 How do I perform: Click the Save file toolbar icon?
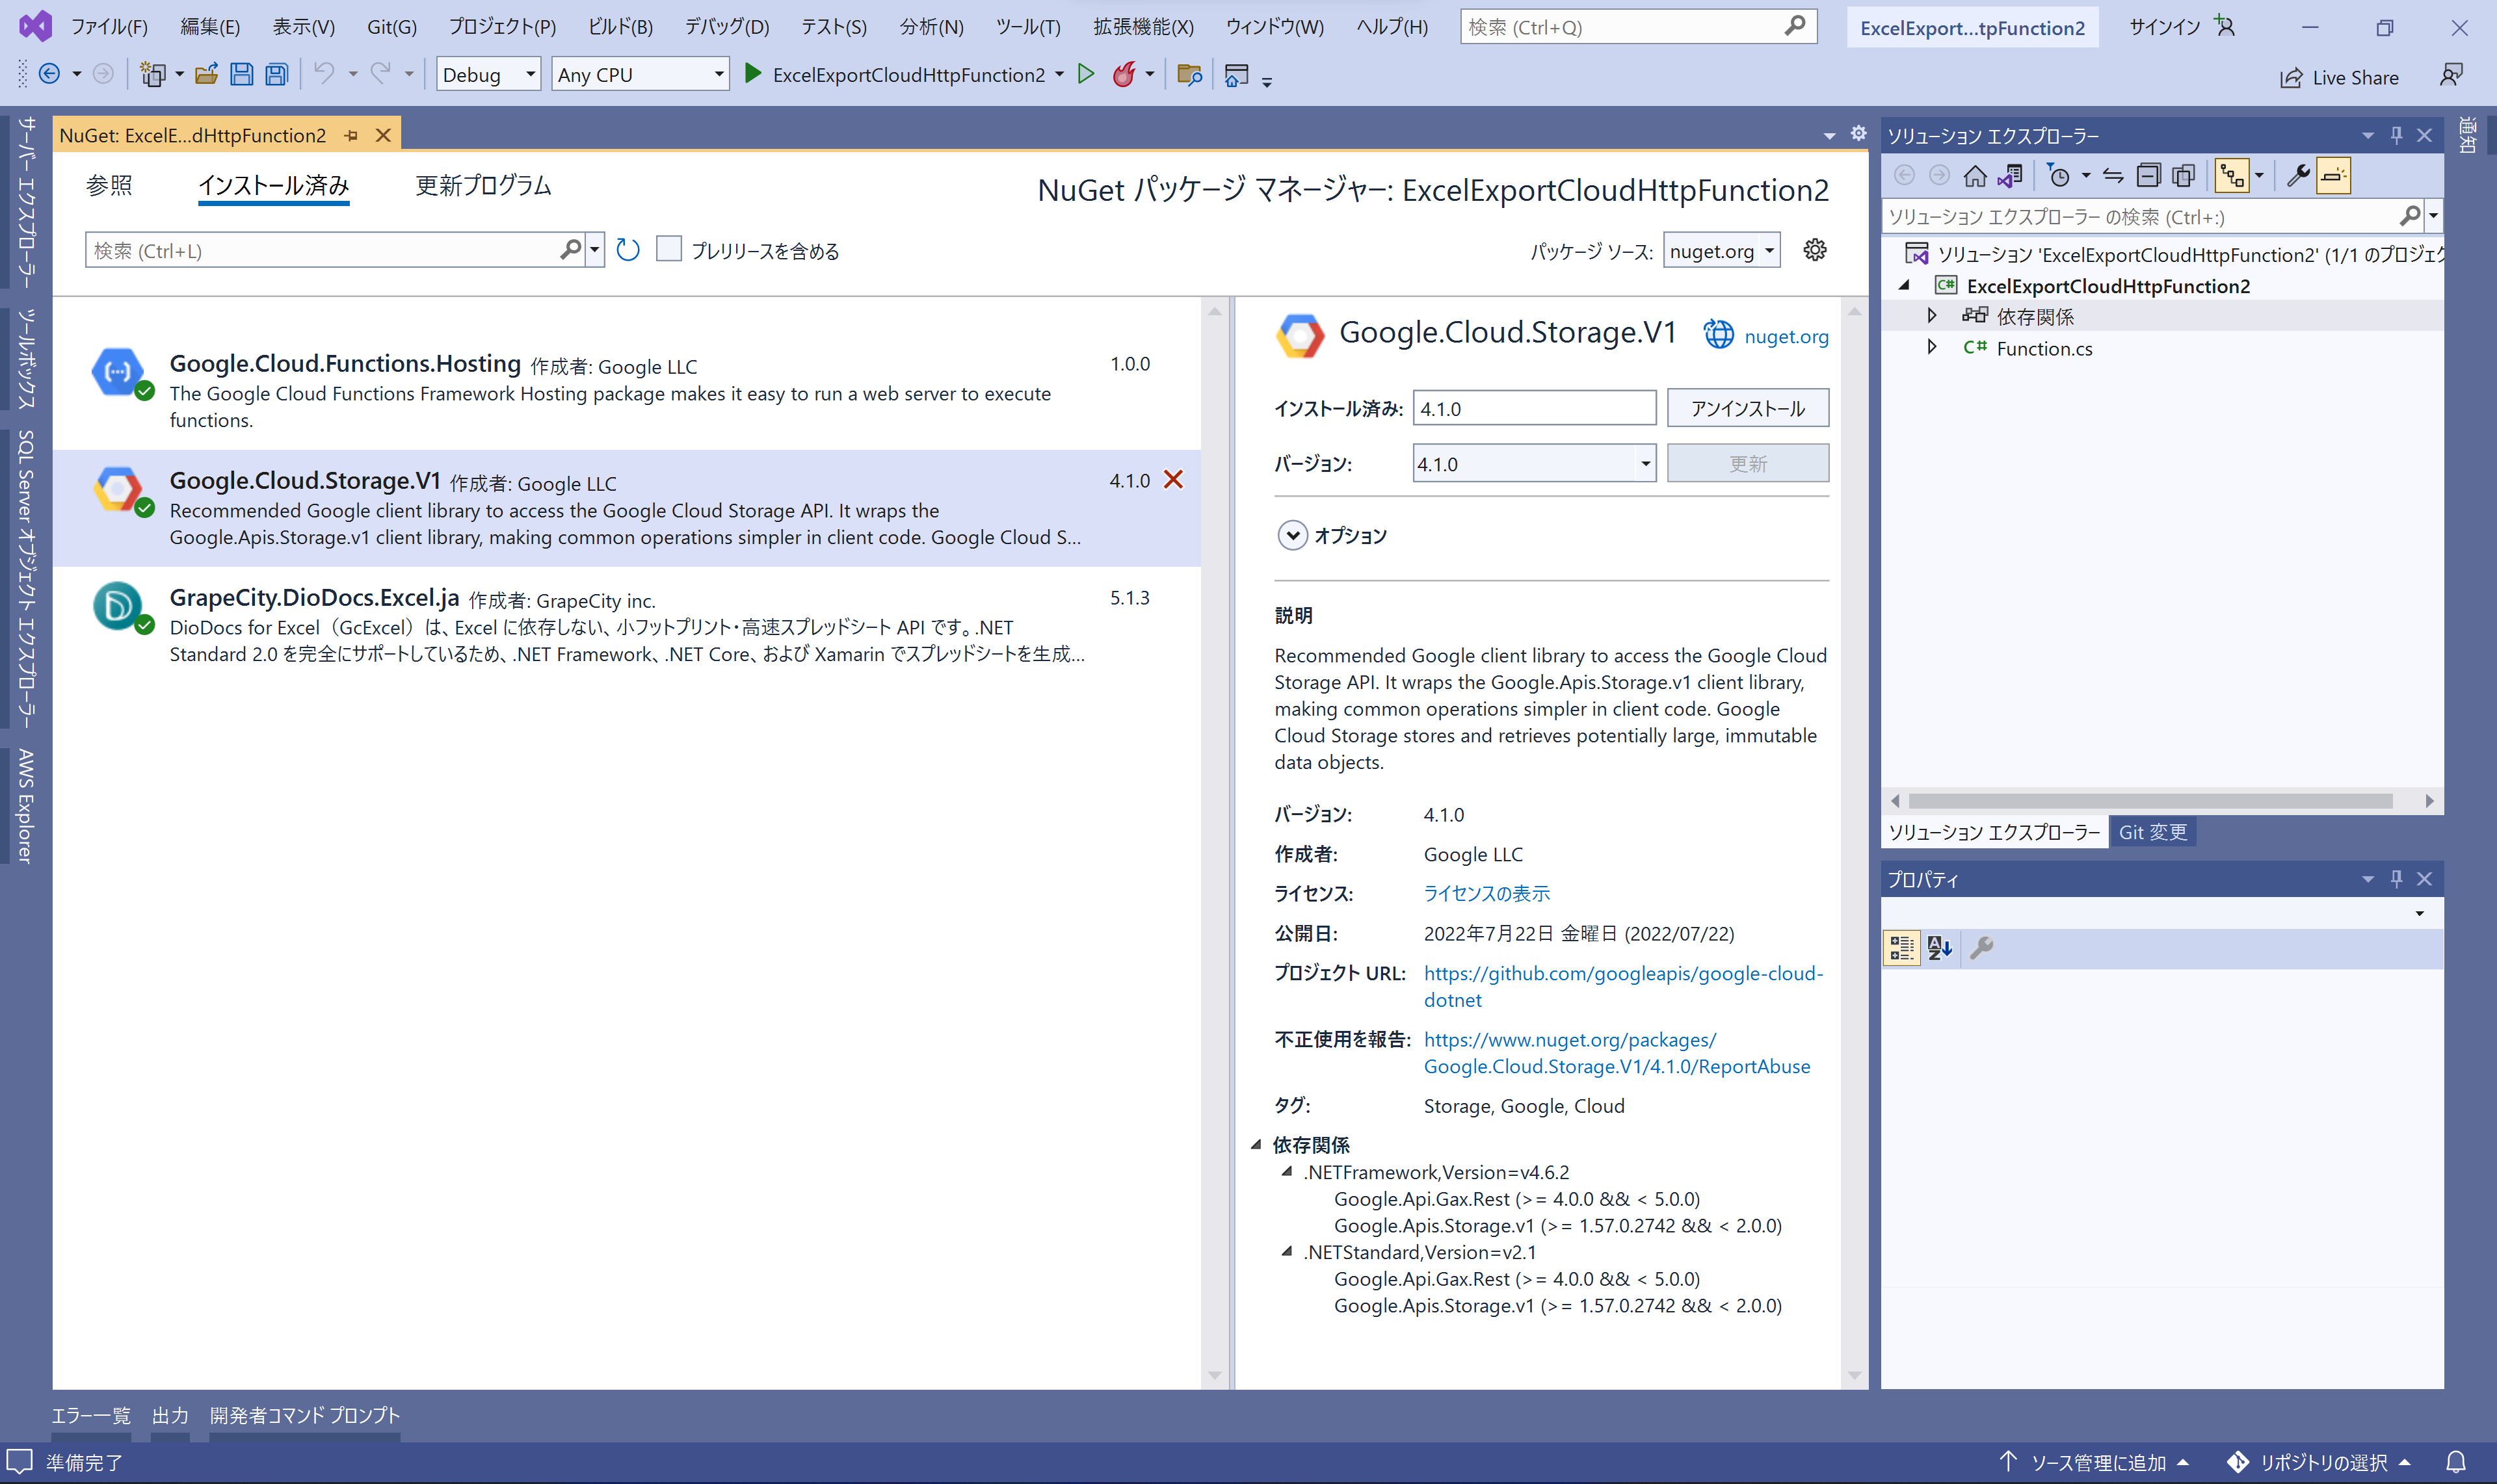pos(241,75)
